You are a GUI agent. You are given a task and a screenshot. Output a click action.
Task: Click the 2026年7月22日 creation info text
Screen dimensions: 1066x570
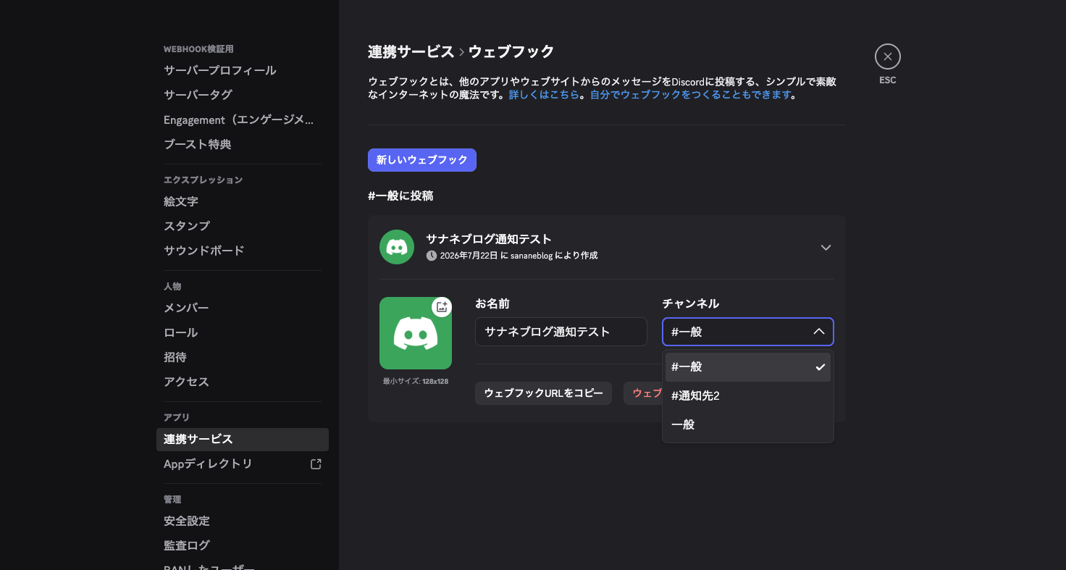pos(519,256)
